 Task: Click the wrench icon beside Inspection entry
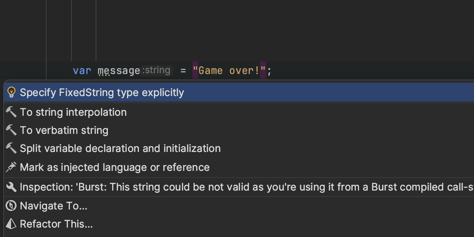11,187
